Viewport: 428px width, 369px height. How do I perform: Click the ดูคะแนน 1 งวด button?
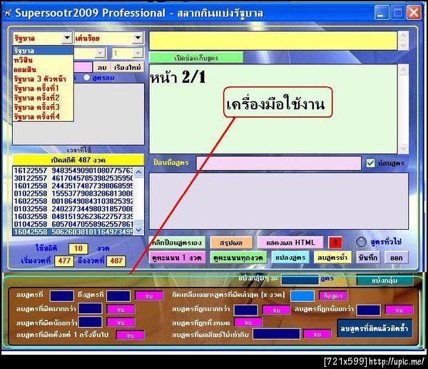(177, 258)
